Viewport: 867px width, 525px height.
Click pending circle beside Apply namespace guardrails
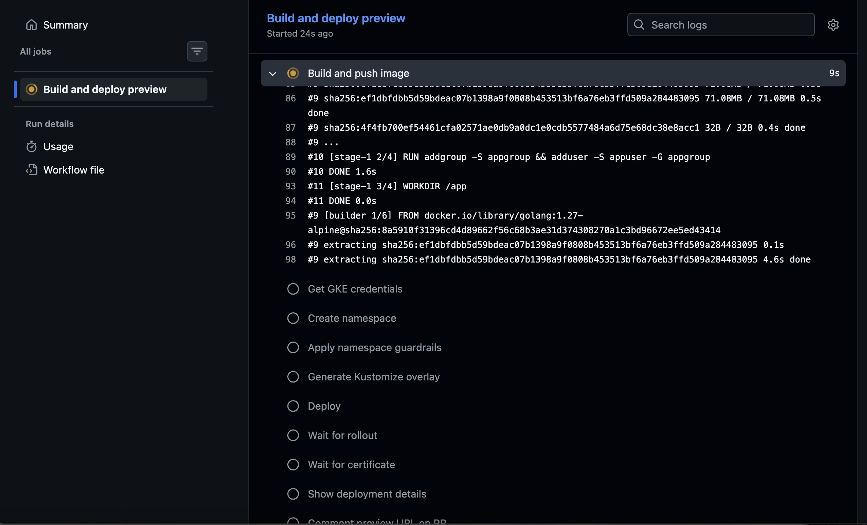293,347
